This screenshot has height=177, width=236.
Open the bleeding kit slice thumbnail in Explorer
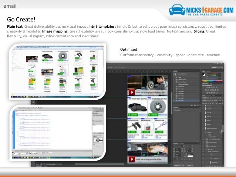(94, 57)
